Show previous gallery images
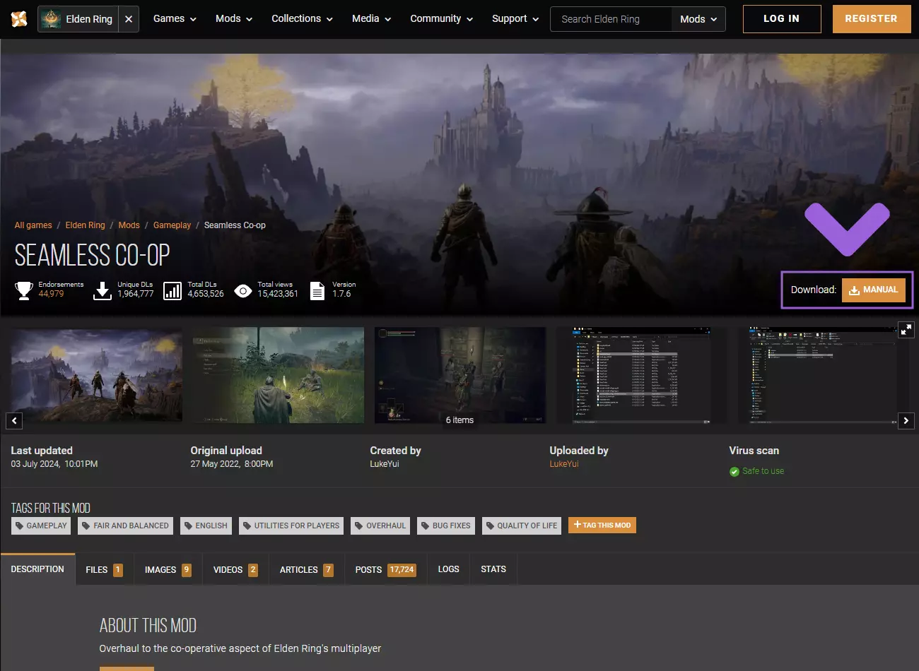The height and width of the screenshot is (671, 919). 14,421
